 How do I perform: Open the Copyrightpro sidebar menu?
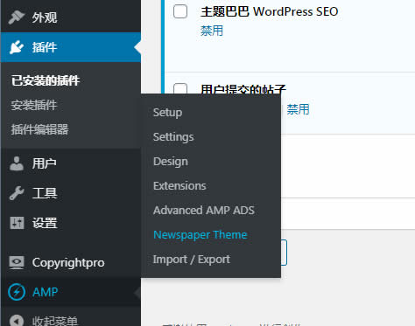[71, 262]
